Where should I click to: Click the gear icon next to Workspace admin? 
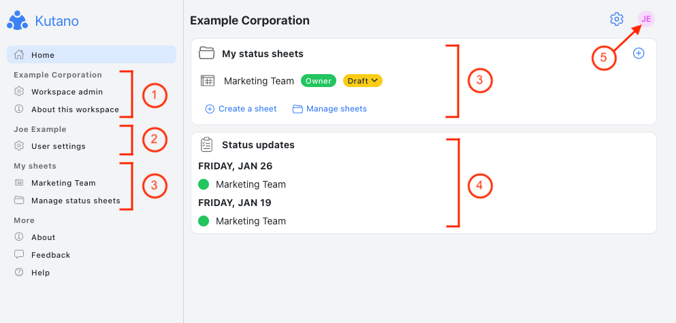point(19,92)
